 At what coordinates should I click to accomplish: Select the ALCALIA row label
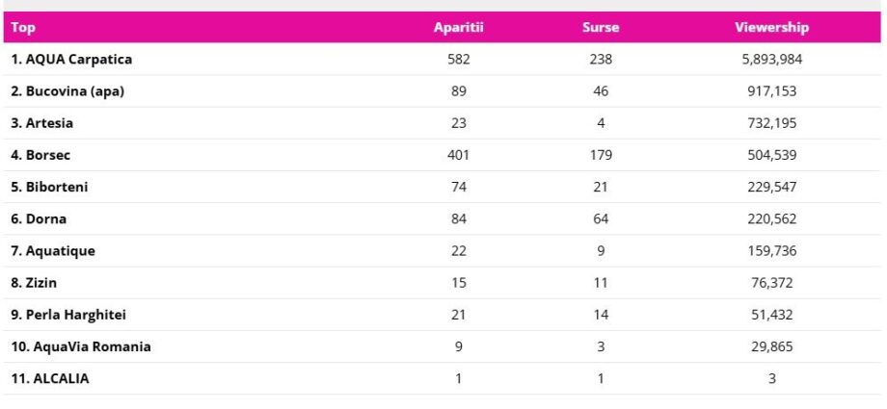(x=50, y=378)
